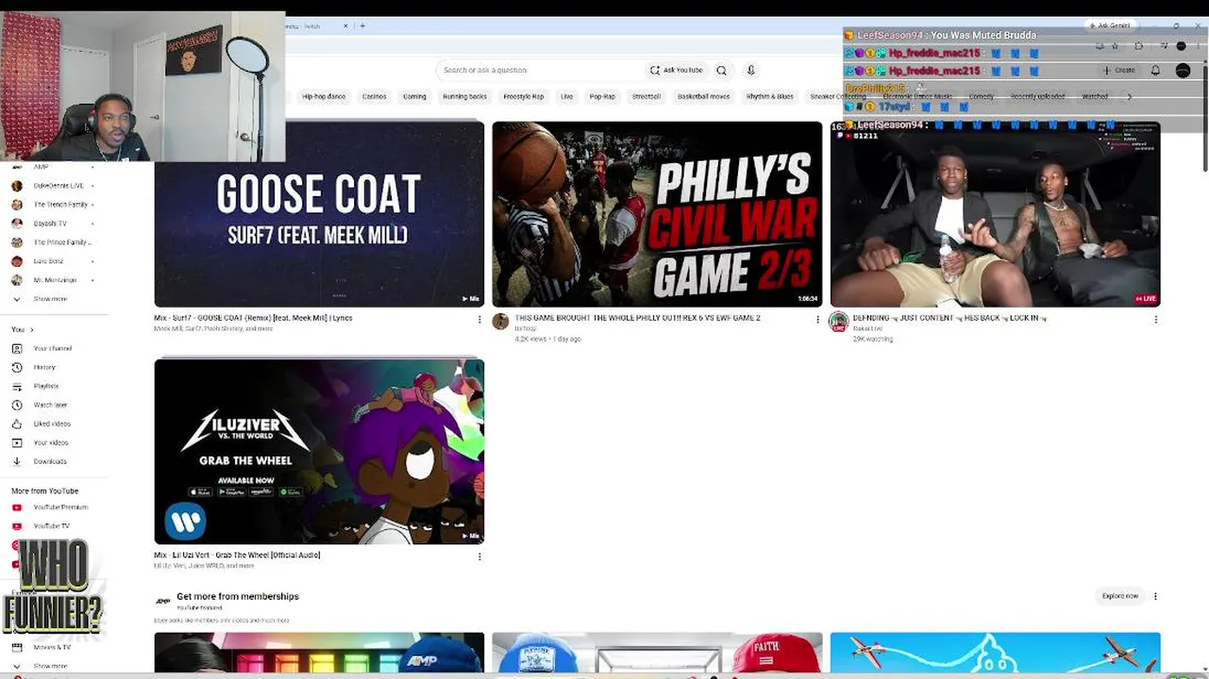Click the Explore now button

pos(1120,596)
